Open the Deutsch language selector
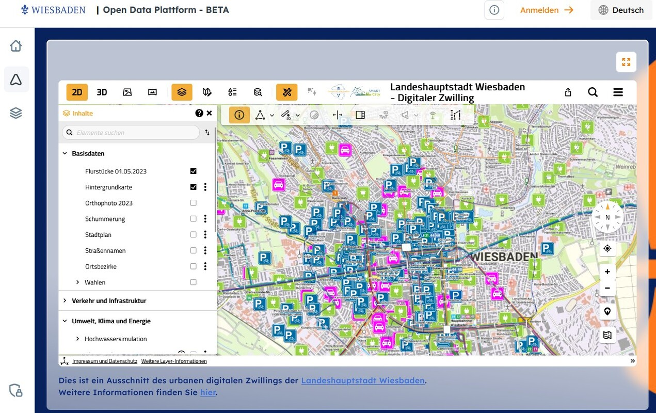Screen dimensions: 656x413 click(621, 10)
